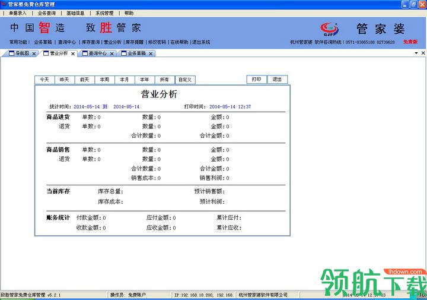Click the 预计利润 label

click(x=212, y=202)
